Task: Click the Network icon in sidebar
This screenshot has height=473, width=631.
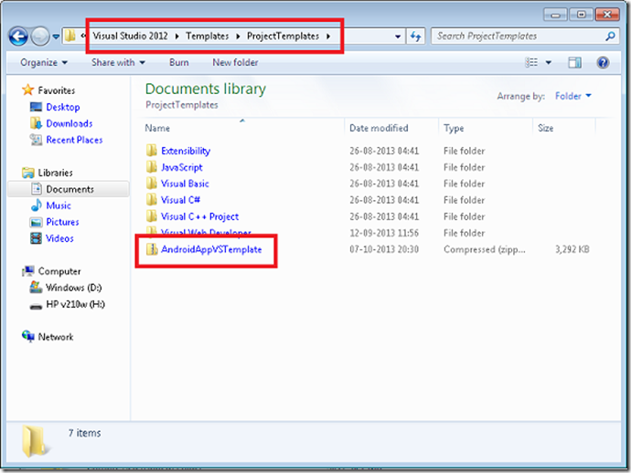Action: click(28, 336)
